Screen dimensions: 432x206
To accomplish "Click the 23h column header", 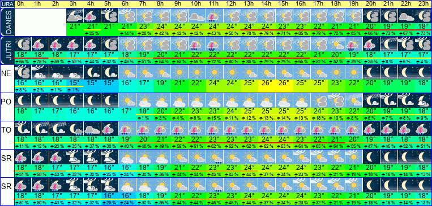I will coord(424,4).
